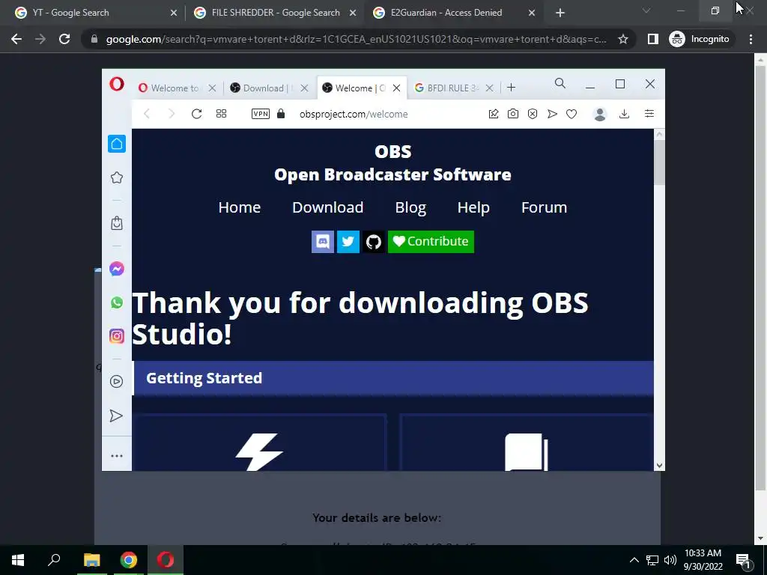Click the OBS Discord icon
The width and height of the screenshot is (767, 575).
tap(323, 242)
